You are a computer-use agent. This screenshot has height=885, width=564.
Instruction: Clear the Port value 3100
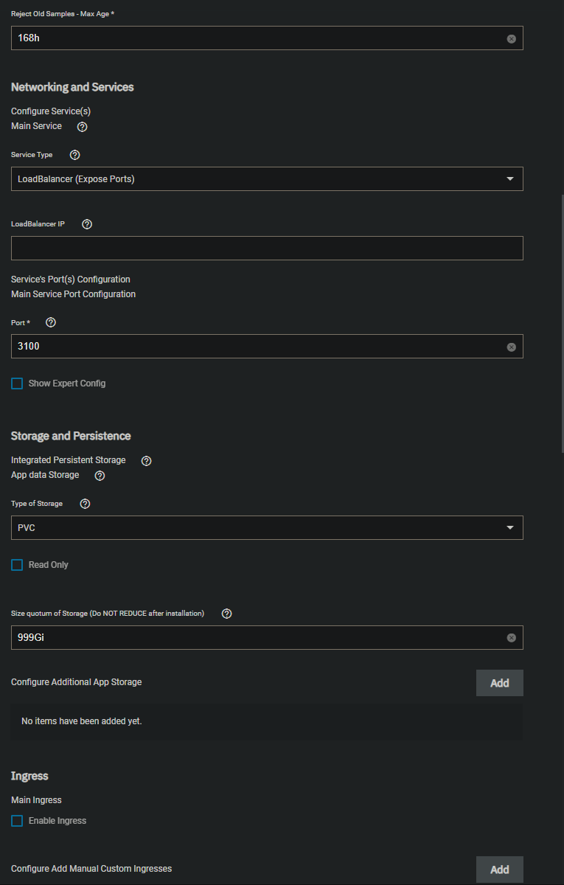tap(511, 347)
